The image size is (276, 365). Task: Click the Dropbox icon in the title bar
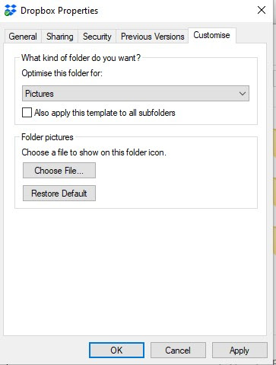(x=11, y=11)
